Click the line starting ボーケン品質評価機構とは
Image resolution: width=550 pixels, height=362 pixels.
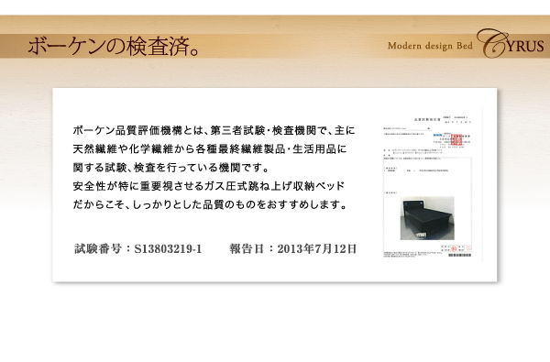(x=214, y=130)
